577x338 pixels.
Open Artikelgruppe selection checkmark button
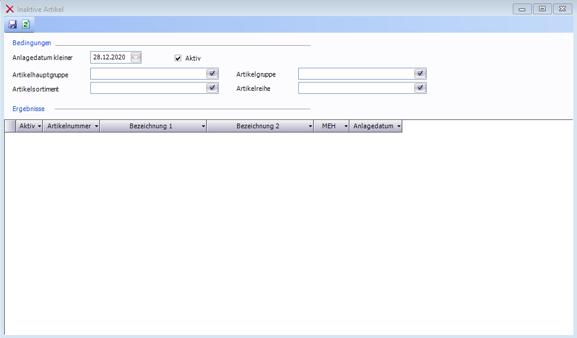[x=420, y=74]
